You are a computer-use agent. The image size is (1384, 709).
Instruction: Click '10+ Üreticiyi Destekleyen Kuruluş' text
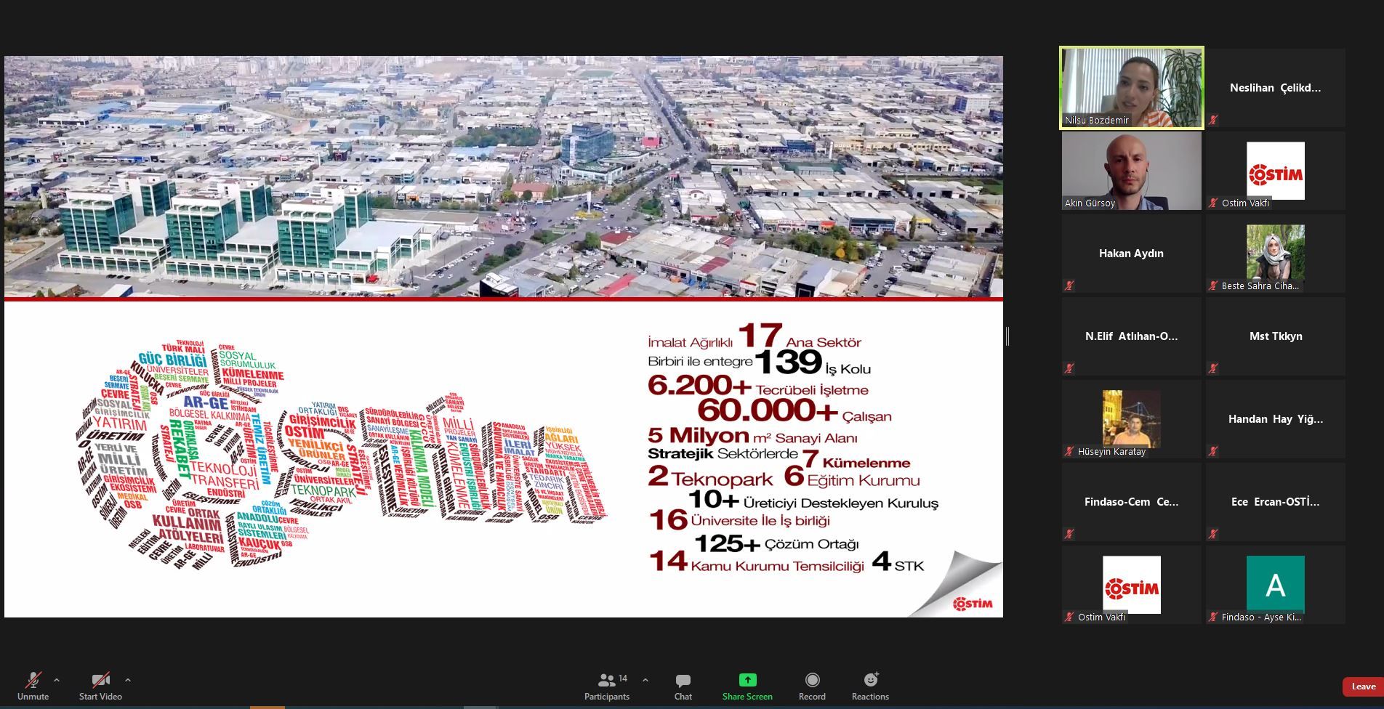pyautogui.click(x=813, y=501)
